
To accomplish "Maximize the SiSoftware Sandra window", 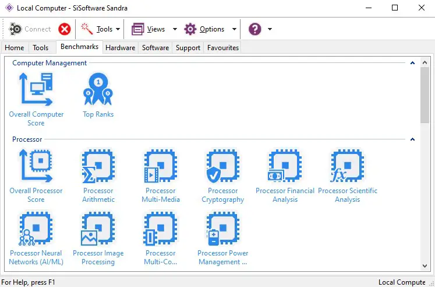I will coord(395,8).
